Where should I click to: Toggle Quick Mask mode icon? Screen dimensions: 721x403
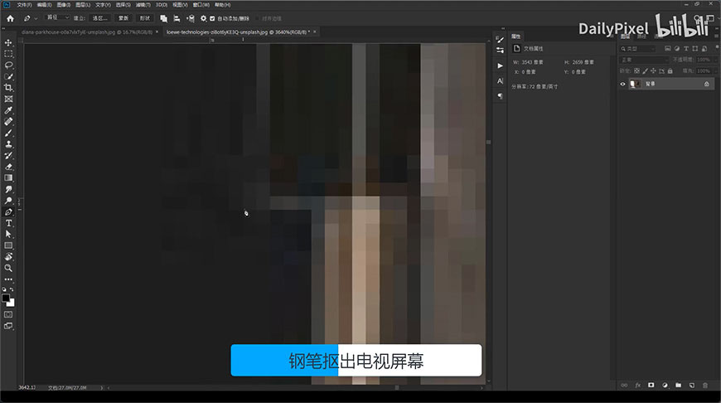click(8, 314)
